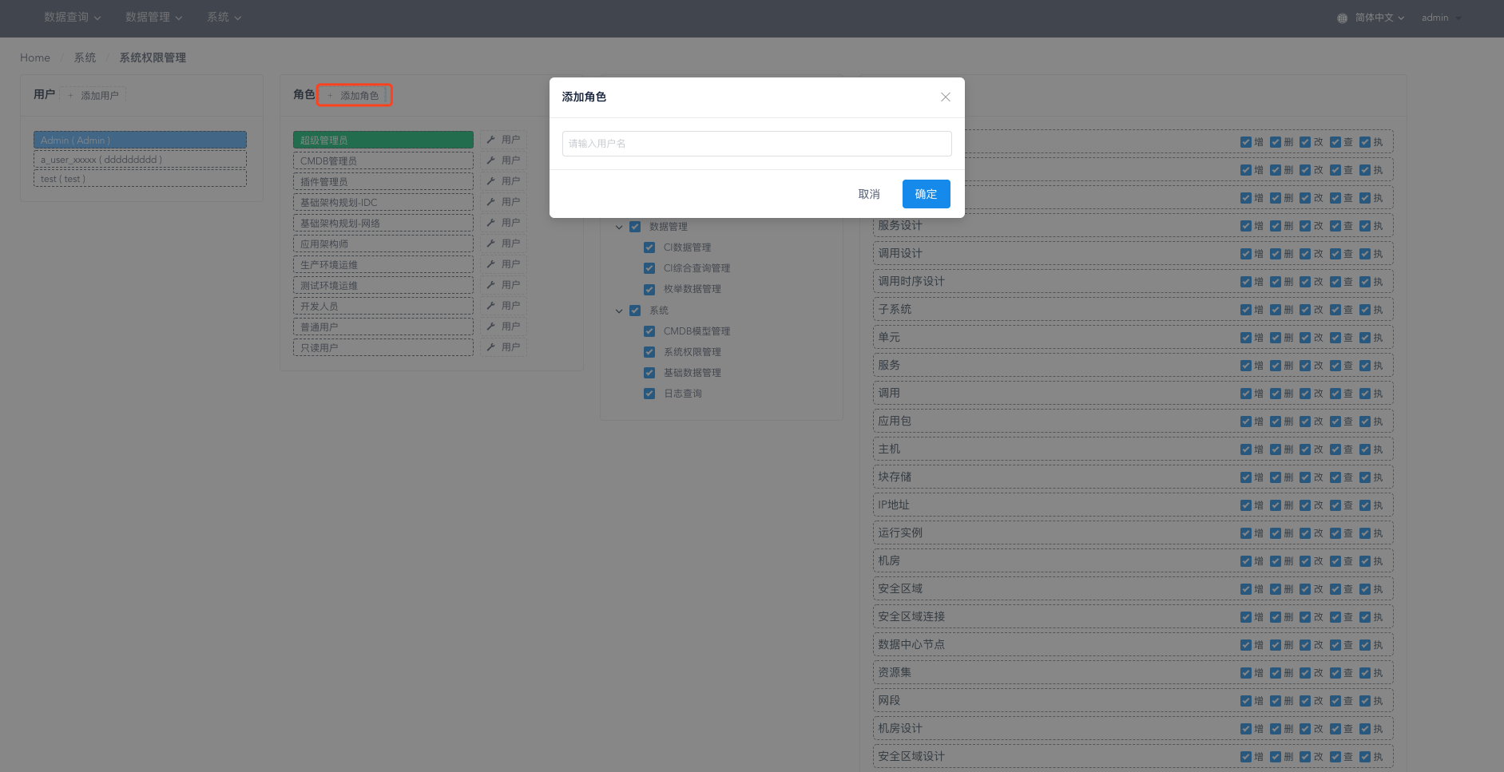Click the 添加角色 button in the 角色 panel
The height and width of the screenshot is (772, 1504).
(354, 95)
